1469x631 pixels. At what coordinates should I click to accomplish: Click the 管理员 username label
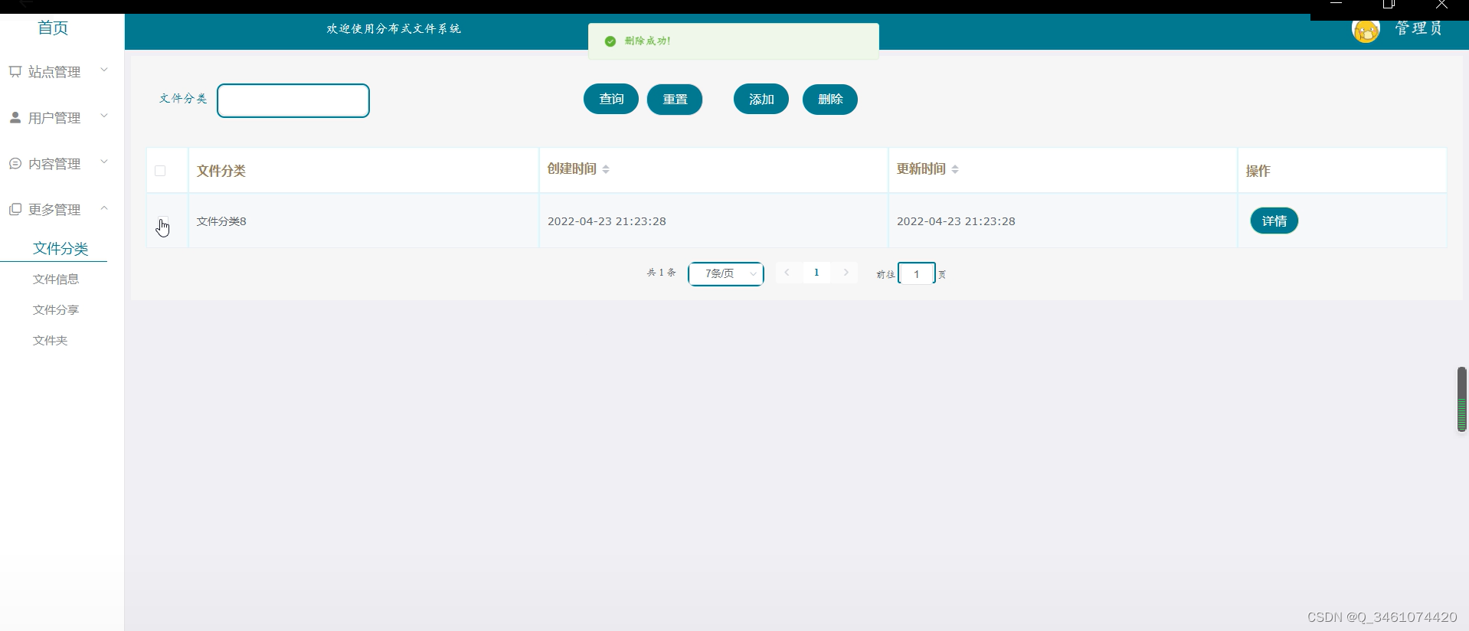1418,28
